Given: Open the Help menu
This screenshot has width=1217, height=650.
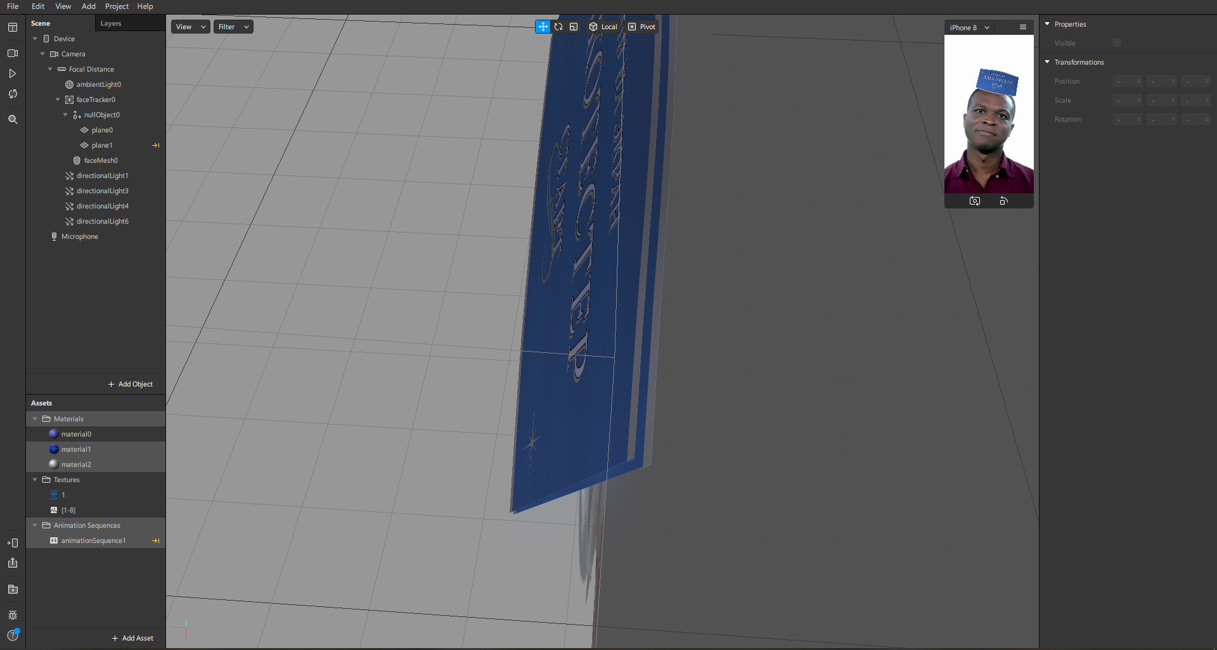Looking at the screenshot, I should (145, 6).
